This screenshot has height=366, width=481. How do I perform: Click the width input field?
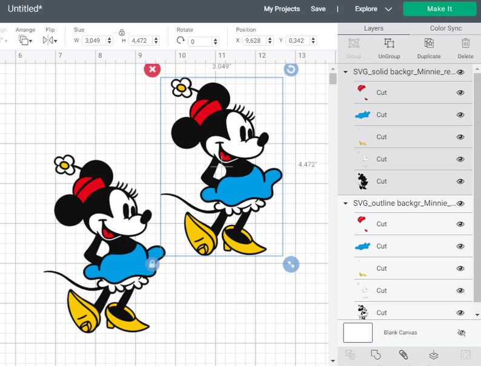(x=95, y=41)
